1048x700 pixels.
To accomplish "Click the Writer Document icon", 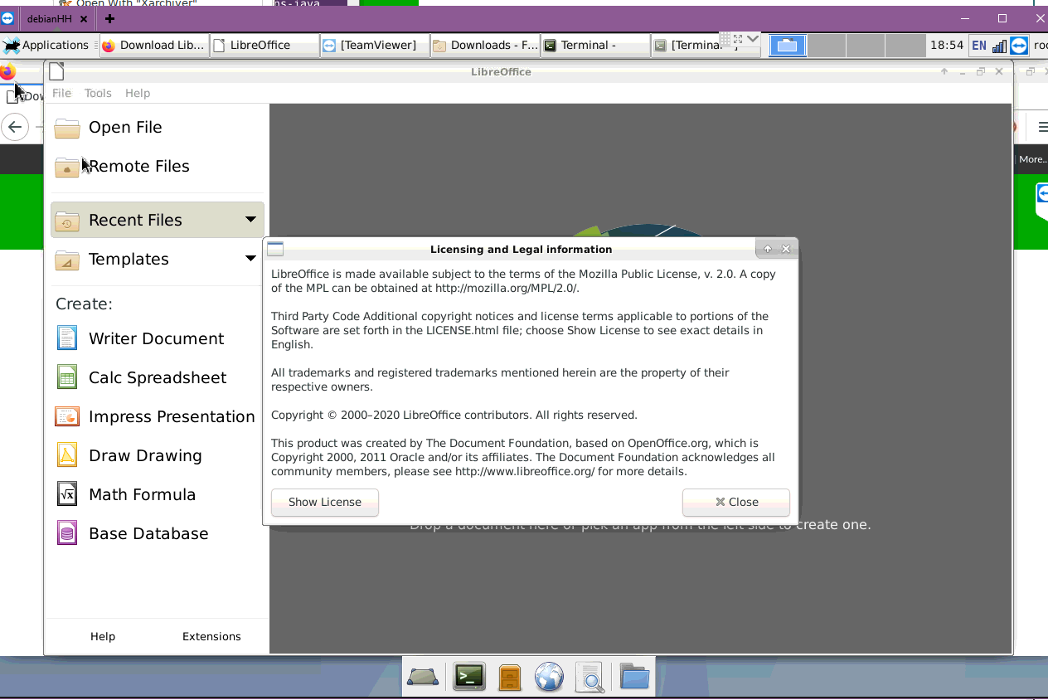I will coord(67,338).
